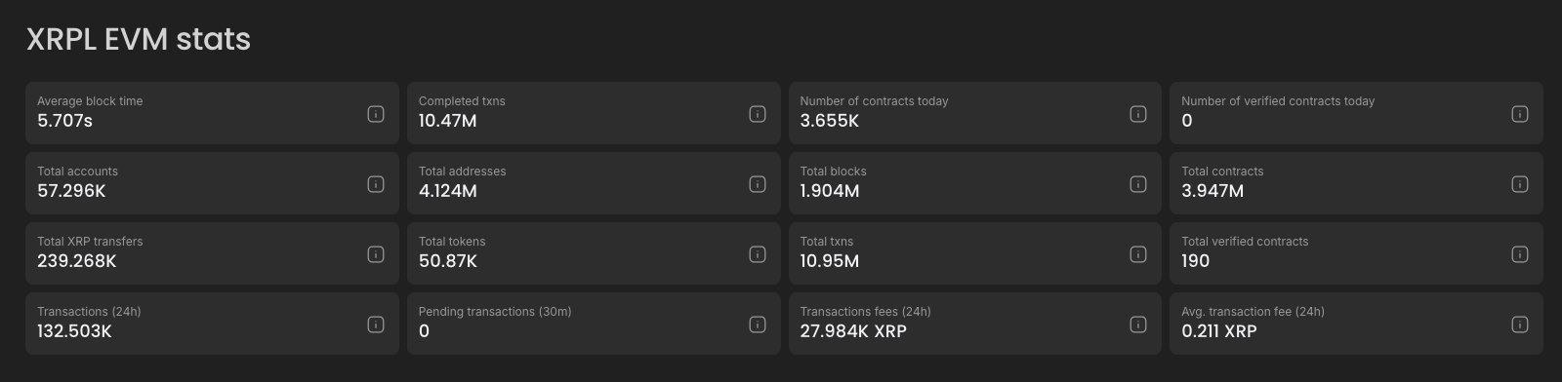
Task: Show info for Total XRP transfers
Action: 376,254
